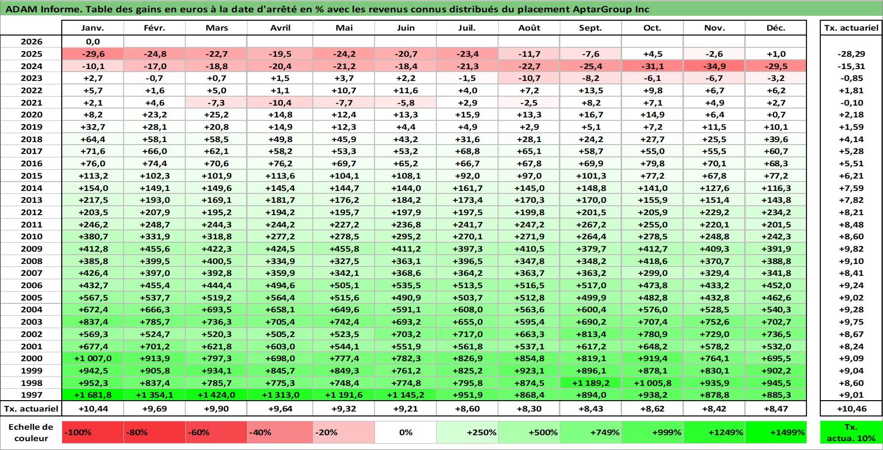
Task: Click the Févr. column header
Action: [154, 28]
